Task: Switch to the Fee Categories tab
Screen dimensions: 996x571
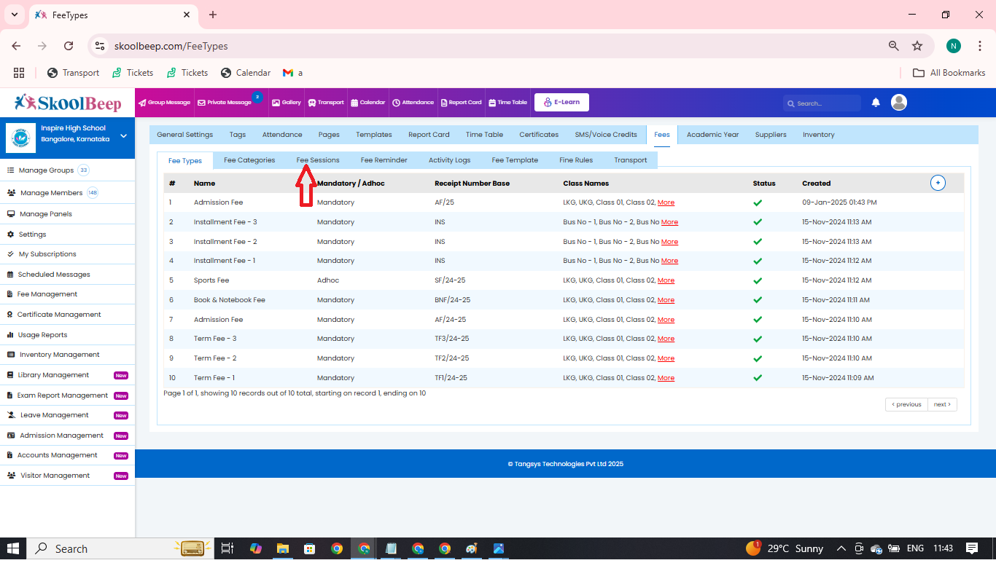Action: pyautogui.click(x=249, y=160)
